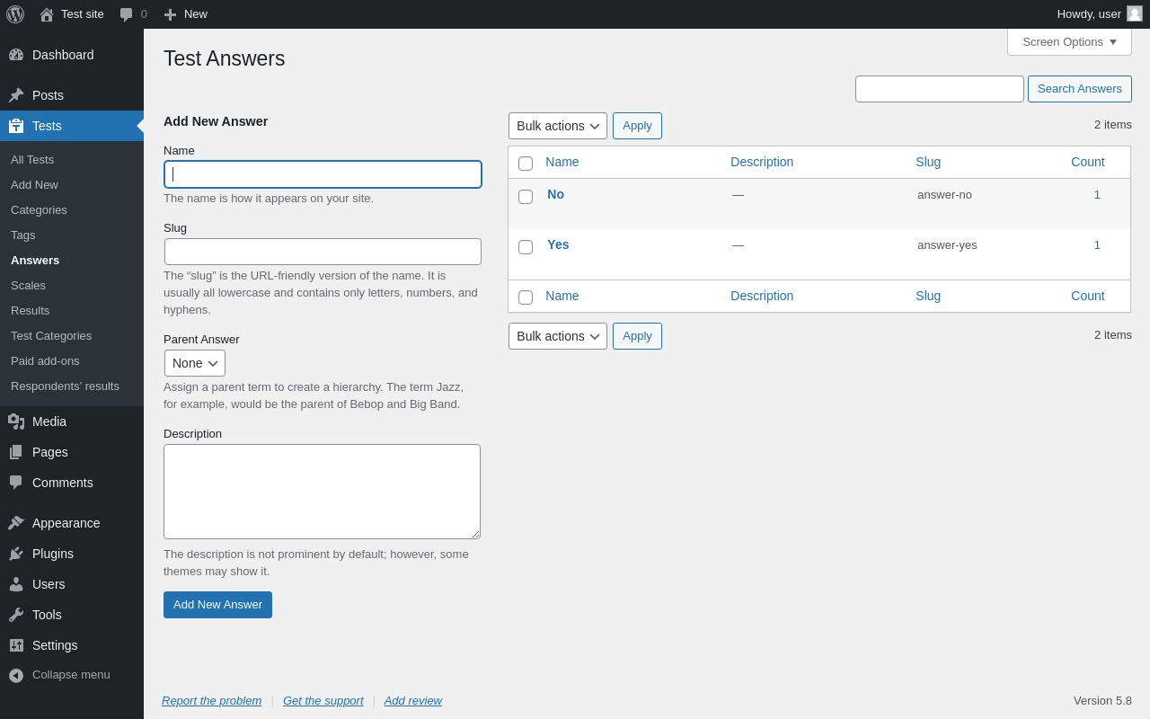This screenshot has width=1150, height=719.
Task: Focus the Name input field
Action: [323, 174]
